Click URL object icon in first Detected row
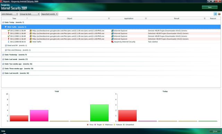 tap(31, 33)
